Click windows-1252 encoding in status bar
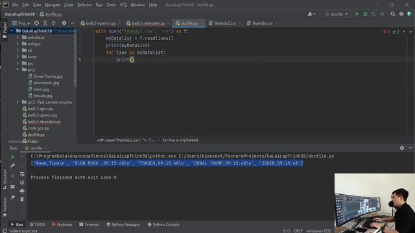This screenshot has height=233, width=415. pos(318,230)
